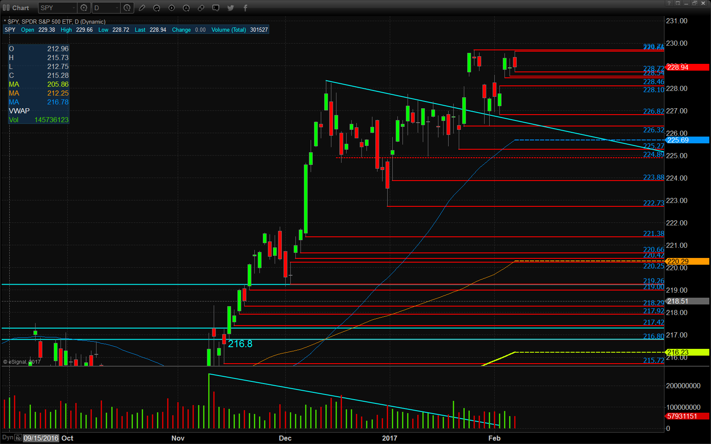Click the play replay icon
This screenshot has height=444, width=711.
(x=171, y=8)
